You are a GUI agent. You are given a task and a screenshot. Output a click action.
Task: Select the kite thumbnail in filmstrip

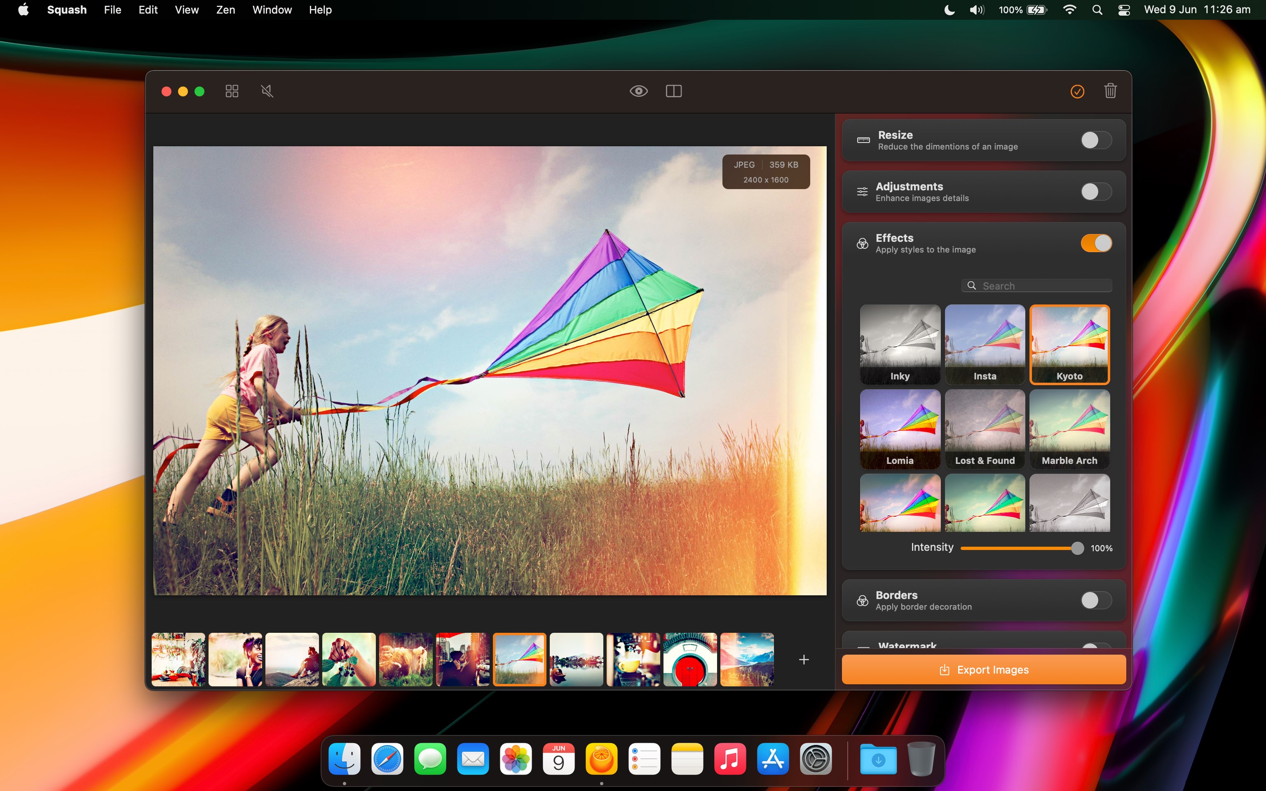coord(520,660)
